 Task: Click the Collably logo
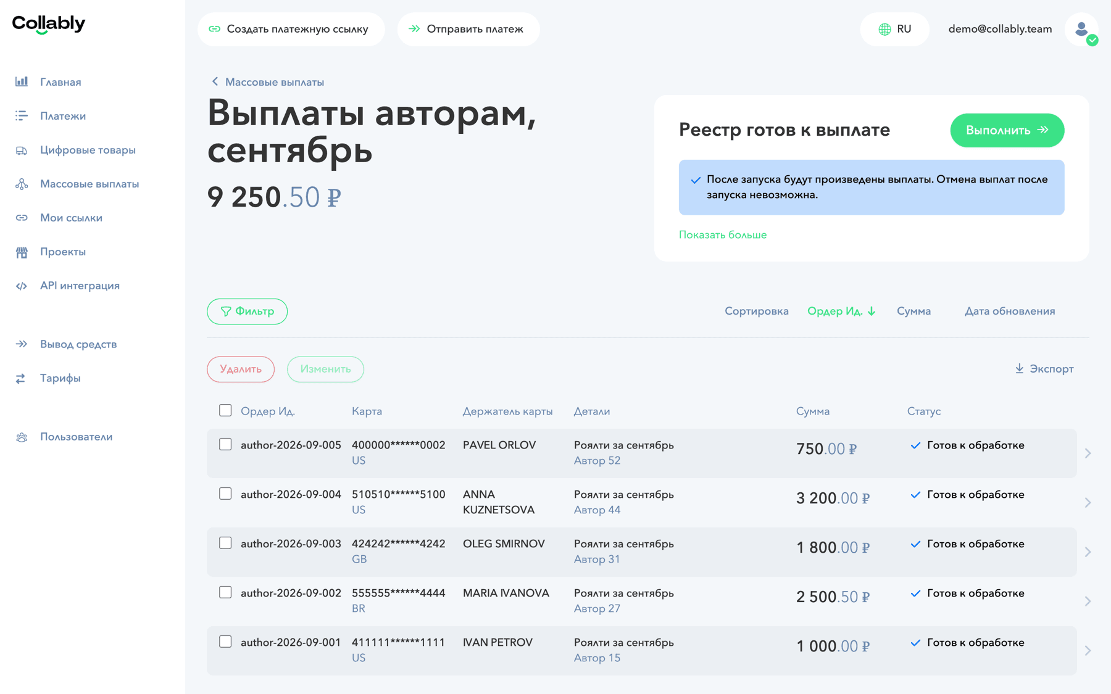click(48, 24)
